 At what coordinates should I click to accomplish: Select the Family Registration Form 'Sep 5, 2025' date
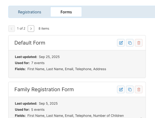48,103
